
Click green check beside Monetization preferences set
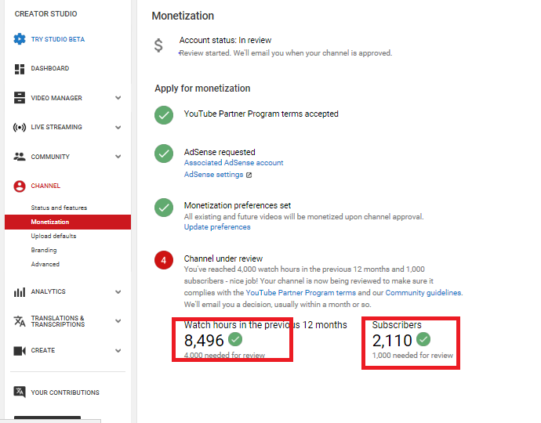click(164, 207)
